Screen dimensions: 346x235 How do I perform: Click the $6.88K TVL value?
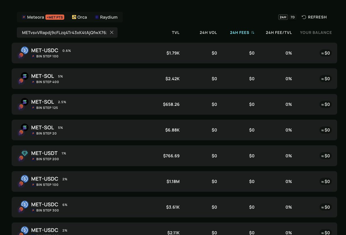point(172,130)
